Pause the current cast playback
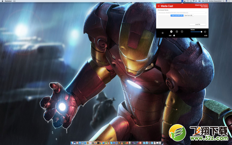The image size is (232, 145). click(177, 31)
